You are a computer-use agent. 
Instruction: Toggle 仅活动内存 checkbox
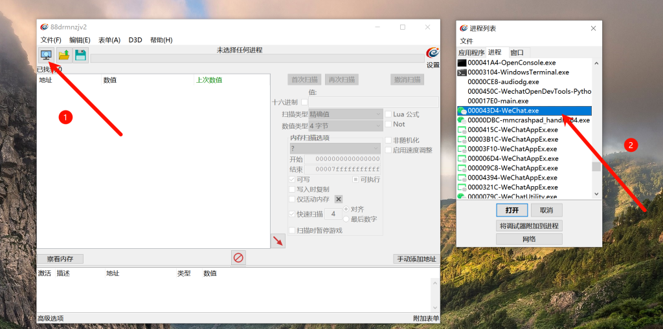tap(292, 199)
